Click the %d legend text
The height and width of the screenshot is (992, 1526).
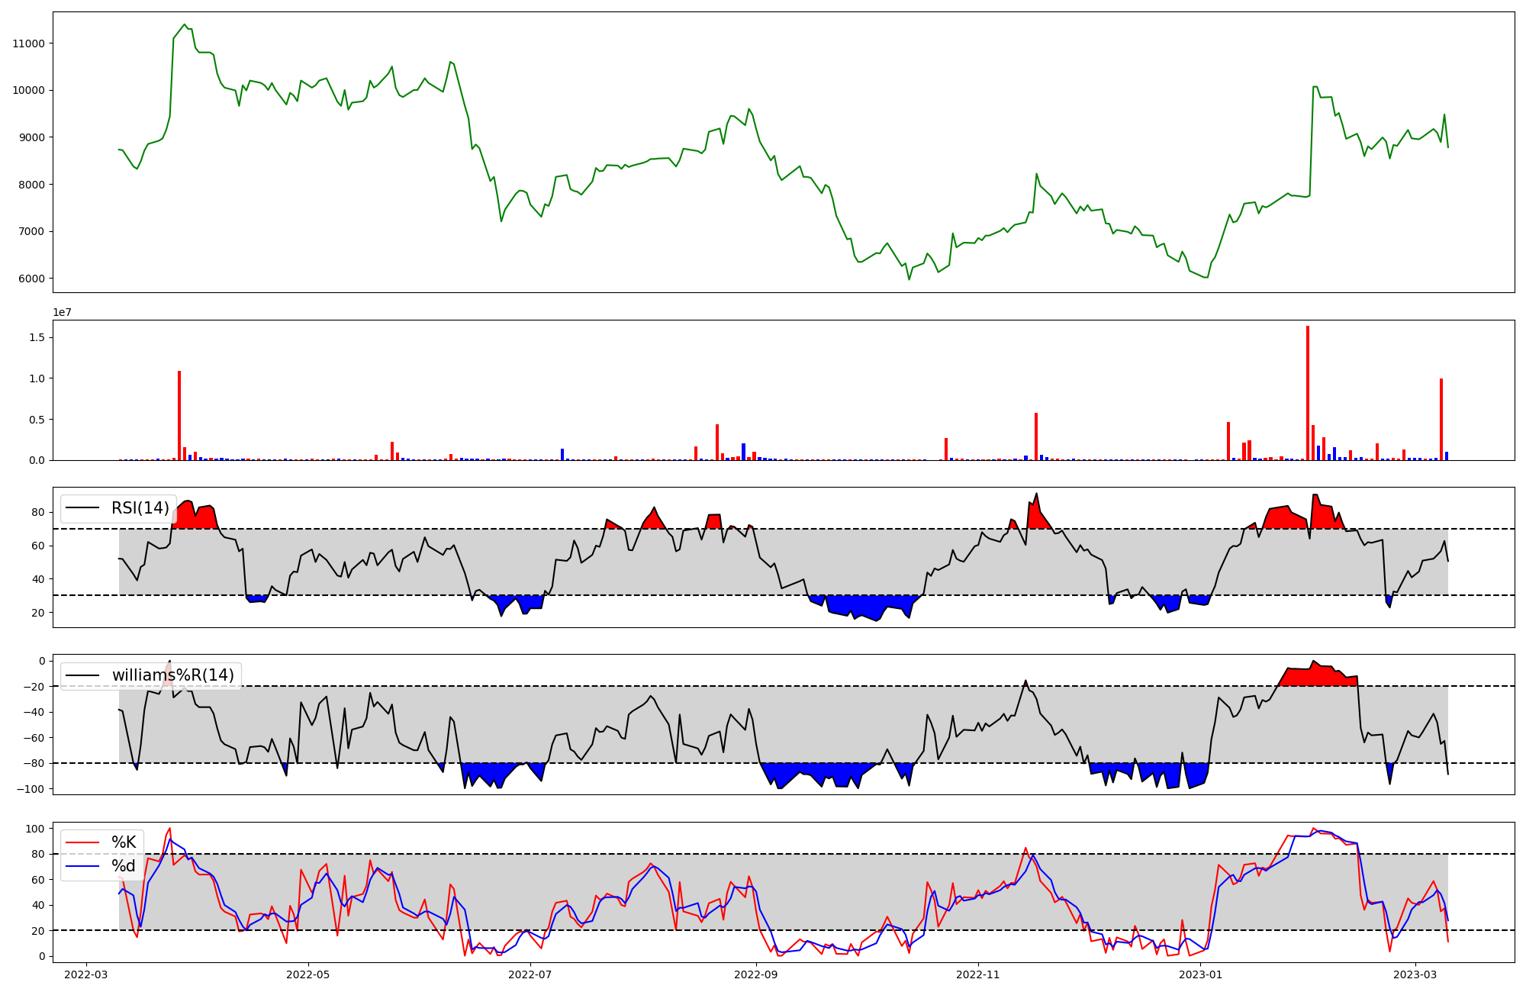pos(124,866)
